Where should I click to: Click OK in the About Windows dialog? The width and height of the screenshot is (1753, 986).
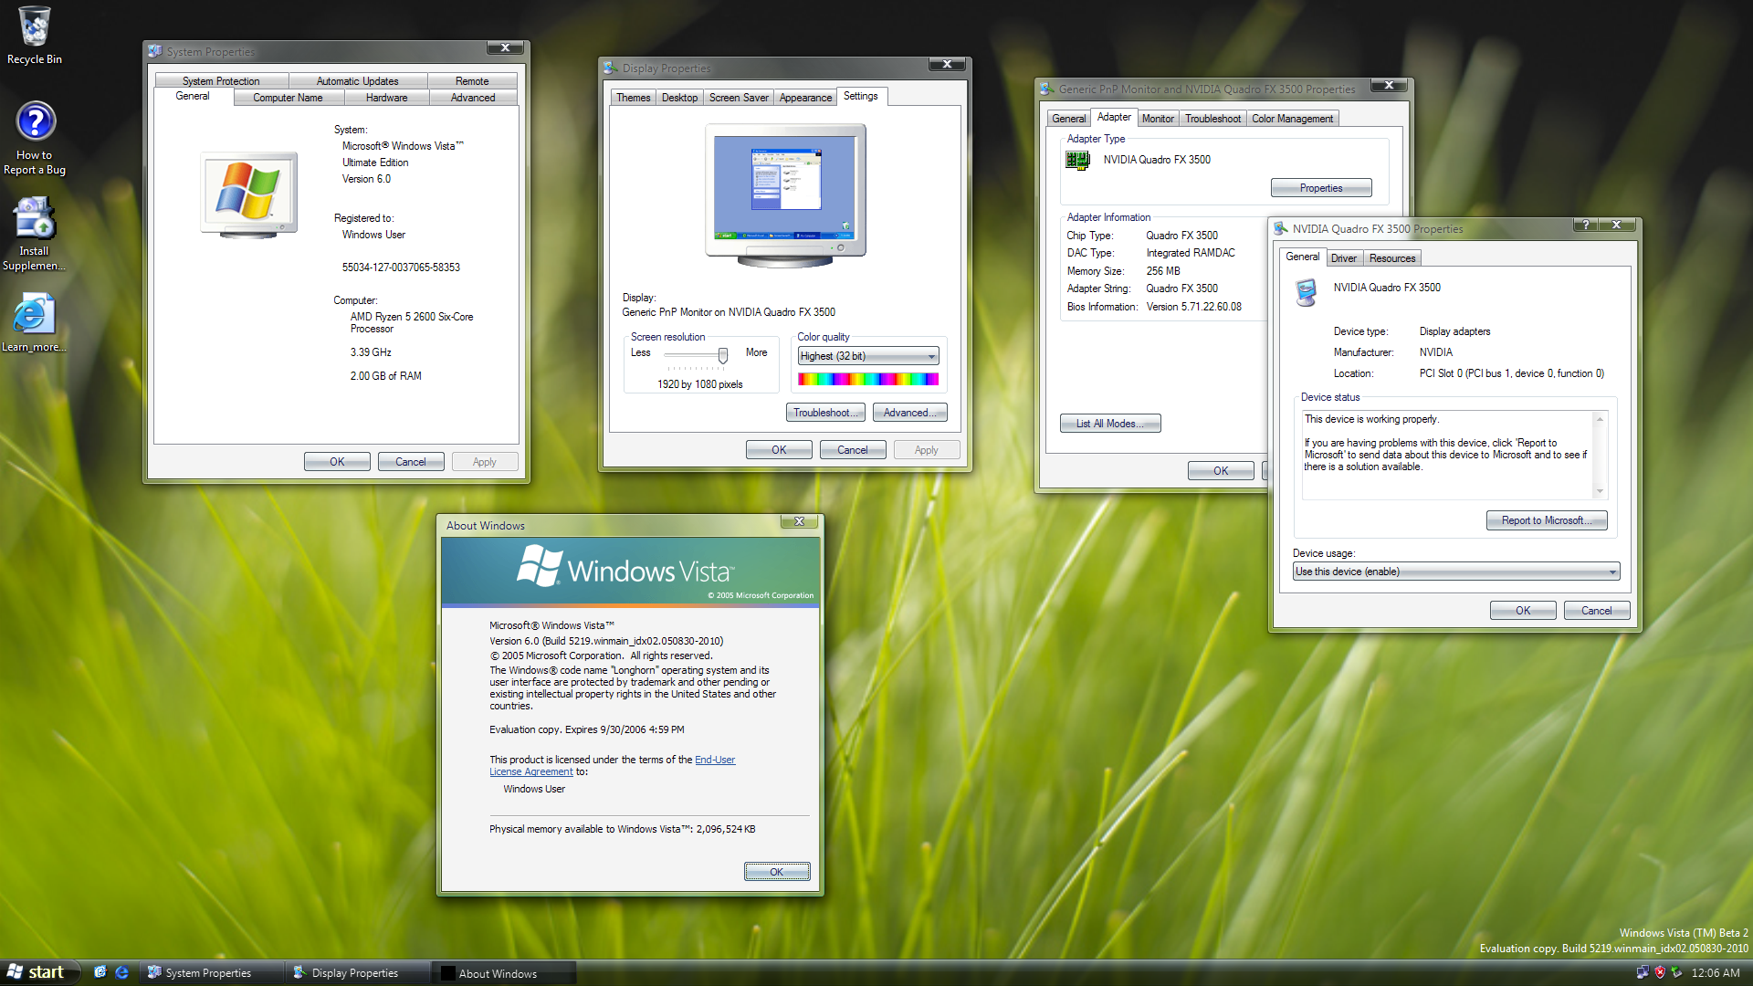pyautogui.click(x=777, y=872)
